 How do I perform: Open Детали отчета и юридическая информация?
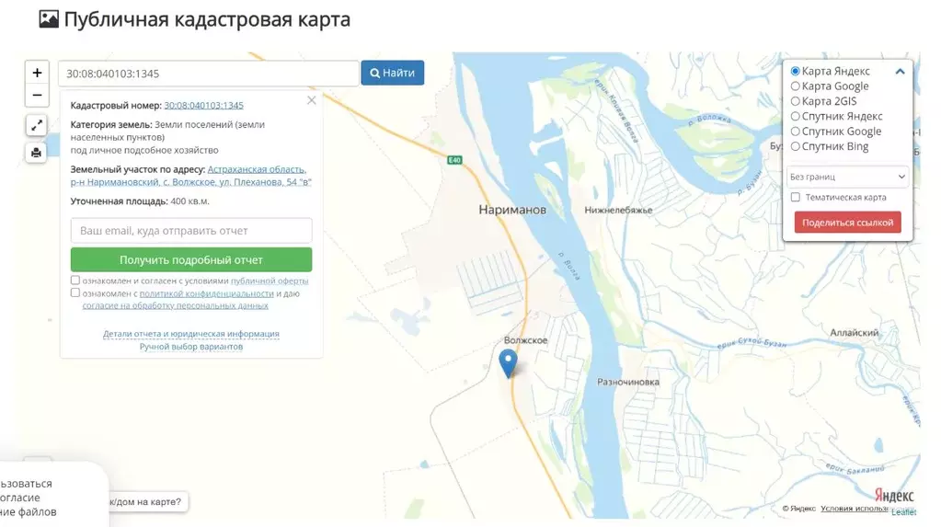coord(190,334)
